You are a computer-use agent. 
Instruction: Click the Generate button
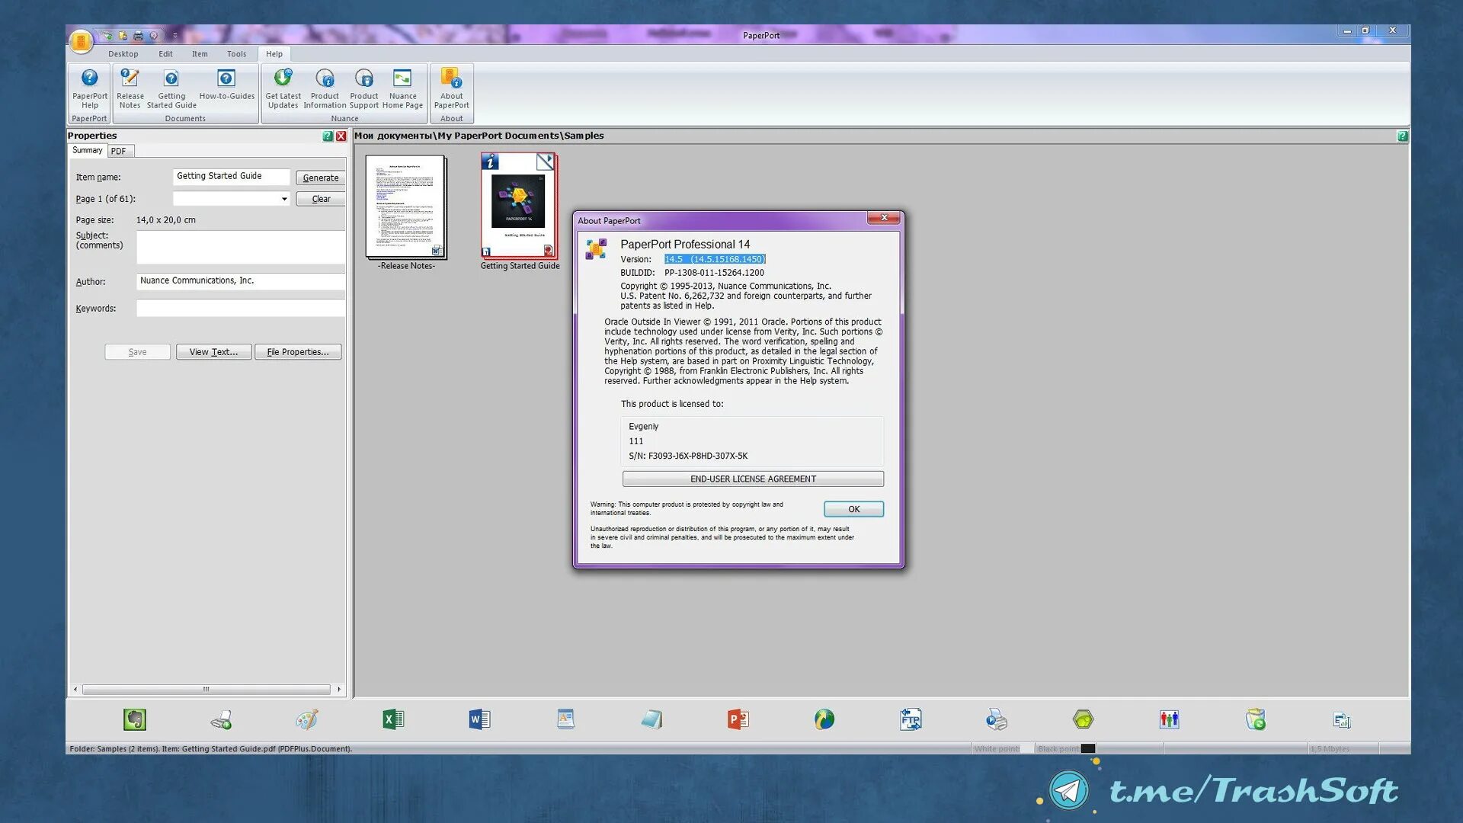click(x=321, y=178)
